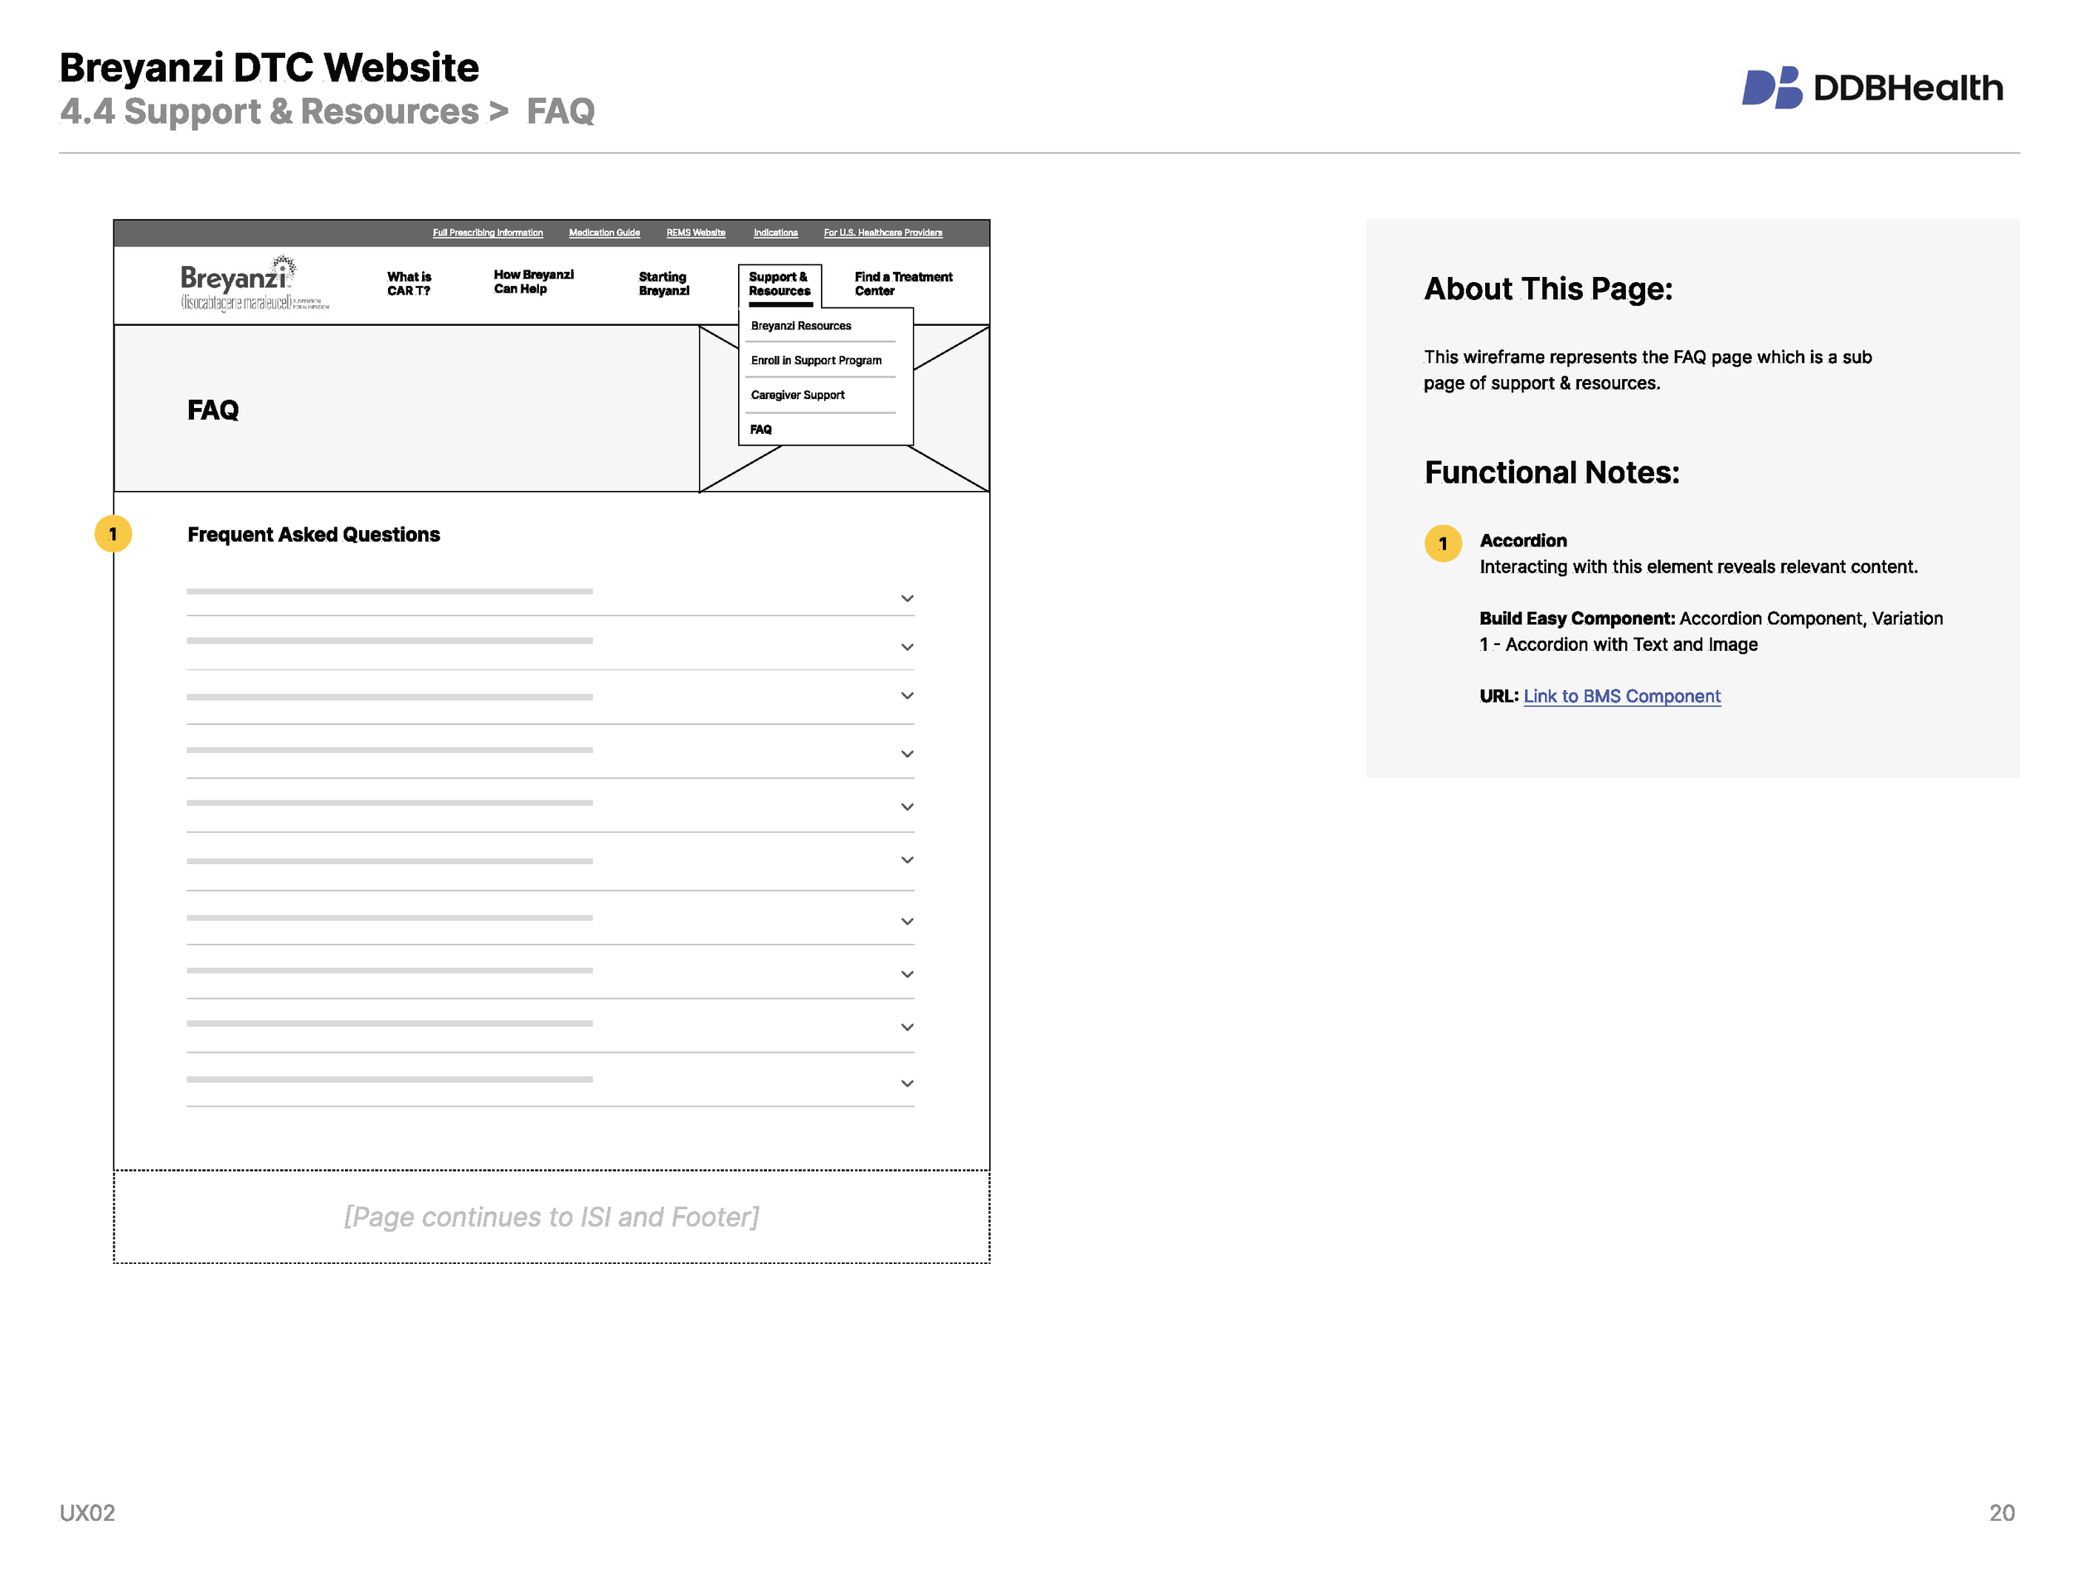Open the Link to BMS Component hyperlink

point(1621,695)
